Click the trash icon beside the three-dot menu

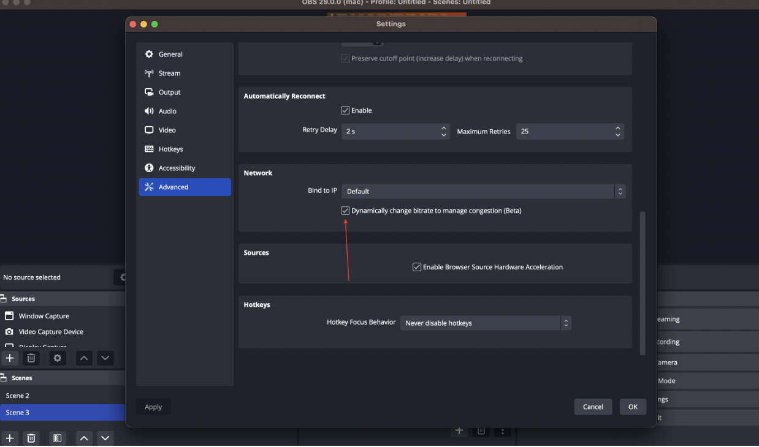point(481,431)
